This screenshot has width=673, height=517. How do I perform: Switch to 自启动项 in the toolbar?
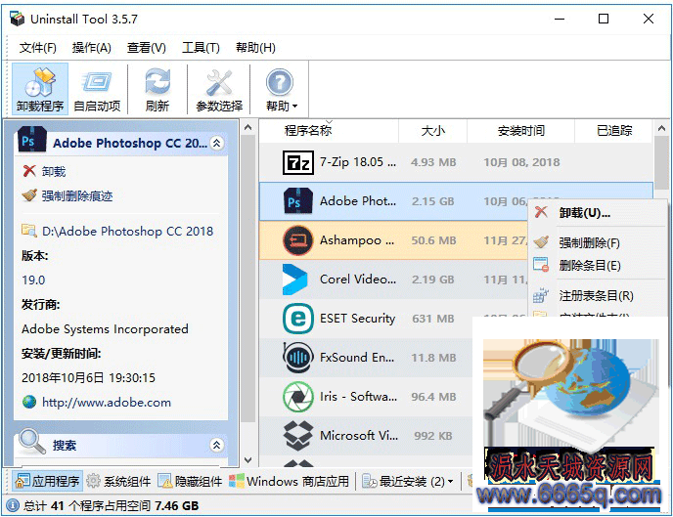click(x=97, y=89)
